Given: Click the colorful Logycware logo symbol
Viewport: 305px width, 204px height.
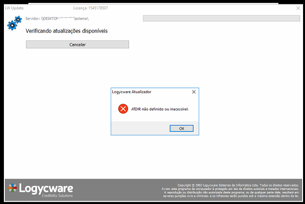Looking at the screenshot, I should coord(13,189).
